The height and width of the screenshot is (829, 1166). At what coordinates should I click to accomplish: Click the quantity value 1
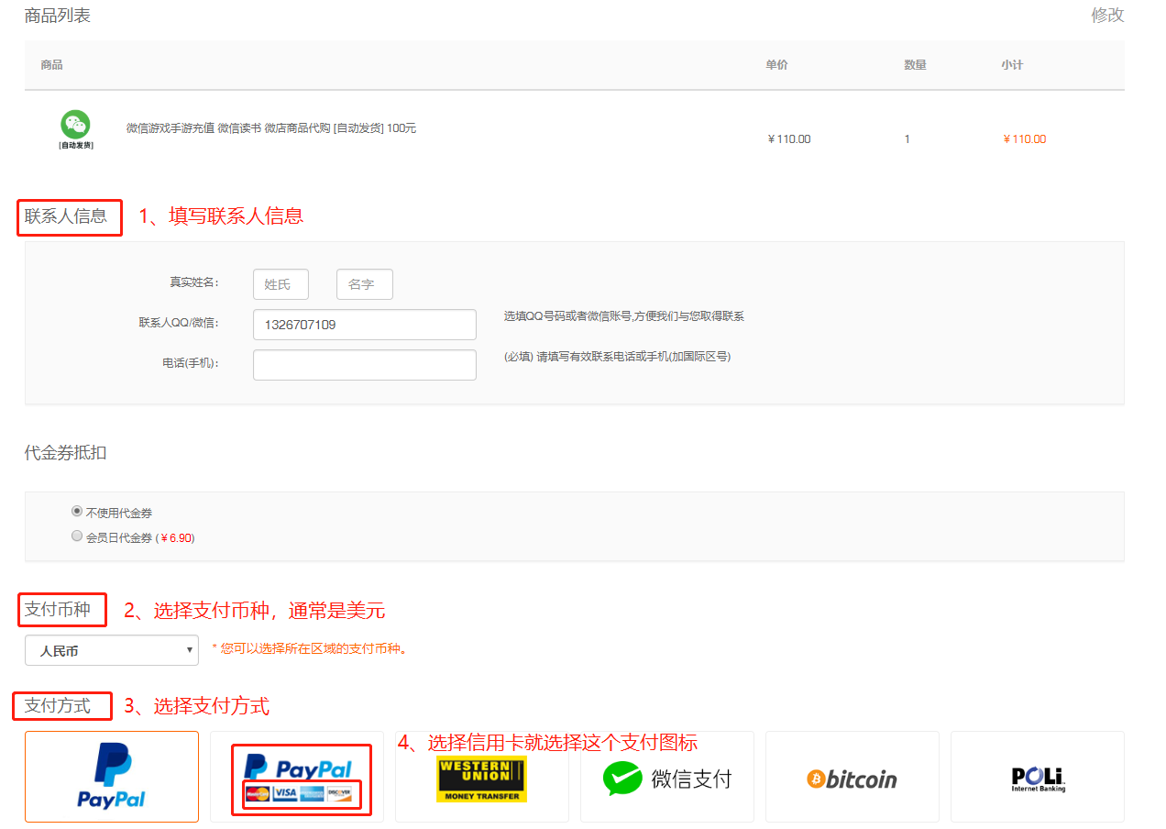point(907,139)
